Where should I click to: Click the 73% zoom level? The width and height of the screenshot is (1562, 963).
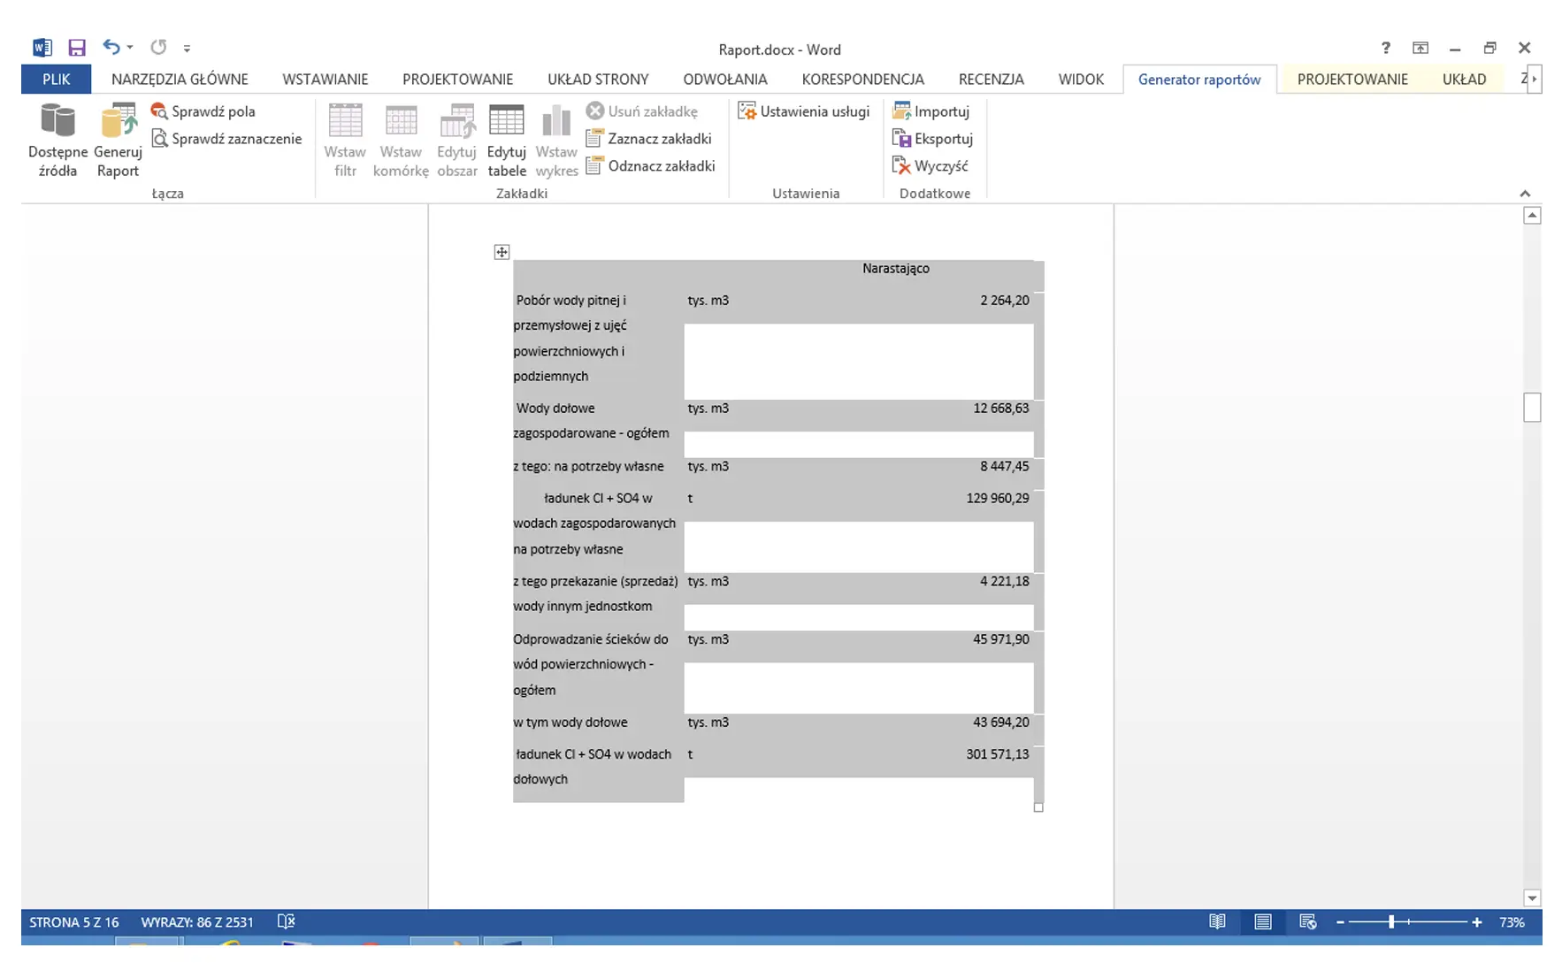[x=1512, y=921]
